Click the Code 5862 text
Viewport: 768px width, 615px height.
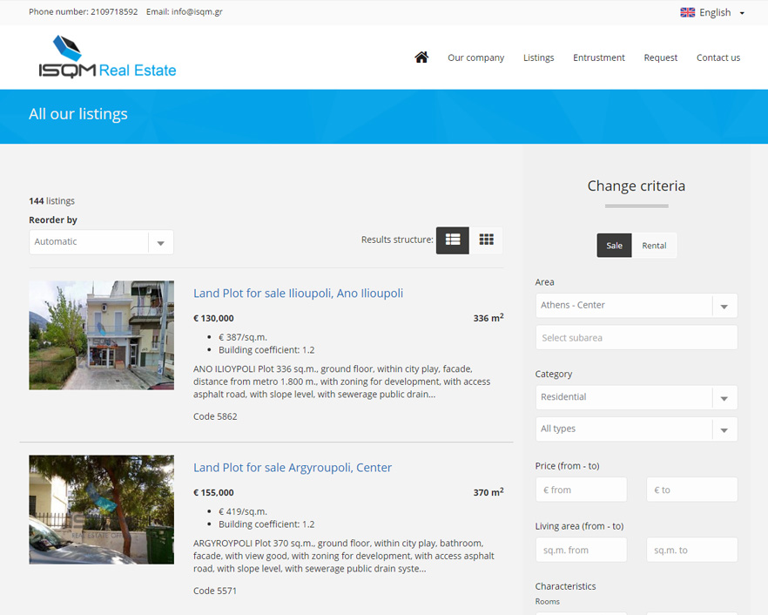coord(215,416)
